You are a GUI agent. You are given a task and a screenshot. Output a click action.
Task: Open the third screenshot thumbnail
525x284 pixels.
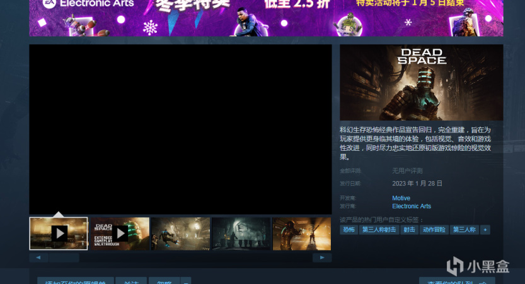pyautogui.click(x=180, y=234)
